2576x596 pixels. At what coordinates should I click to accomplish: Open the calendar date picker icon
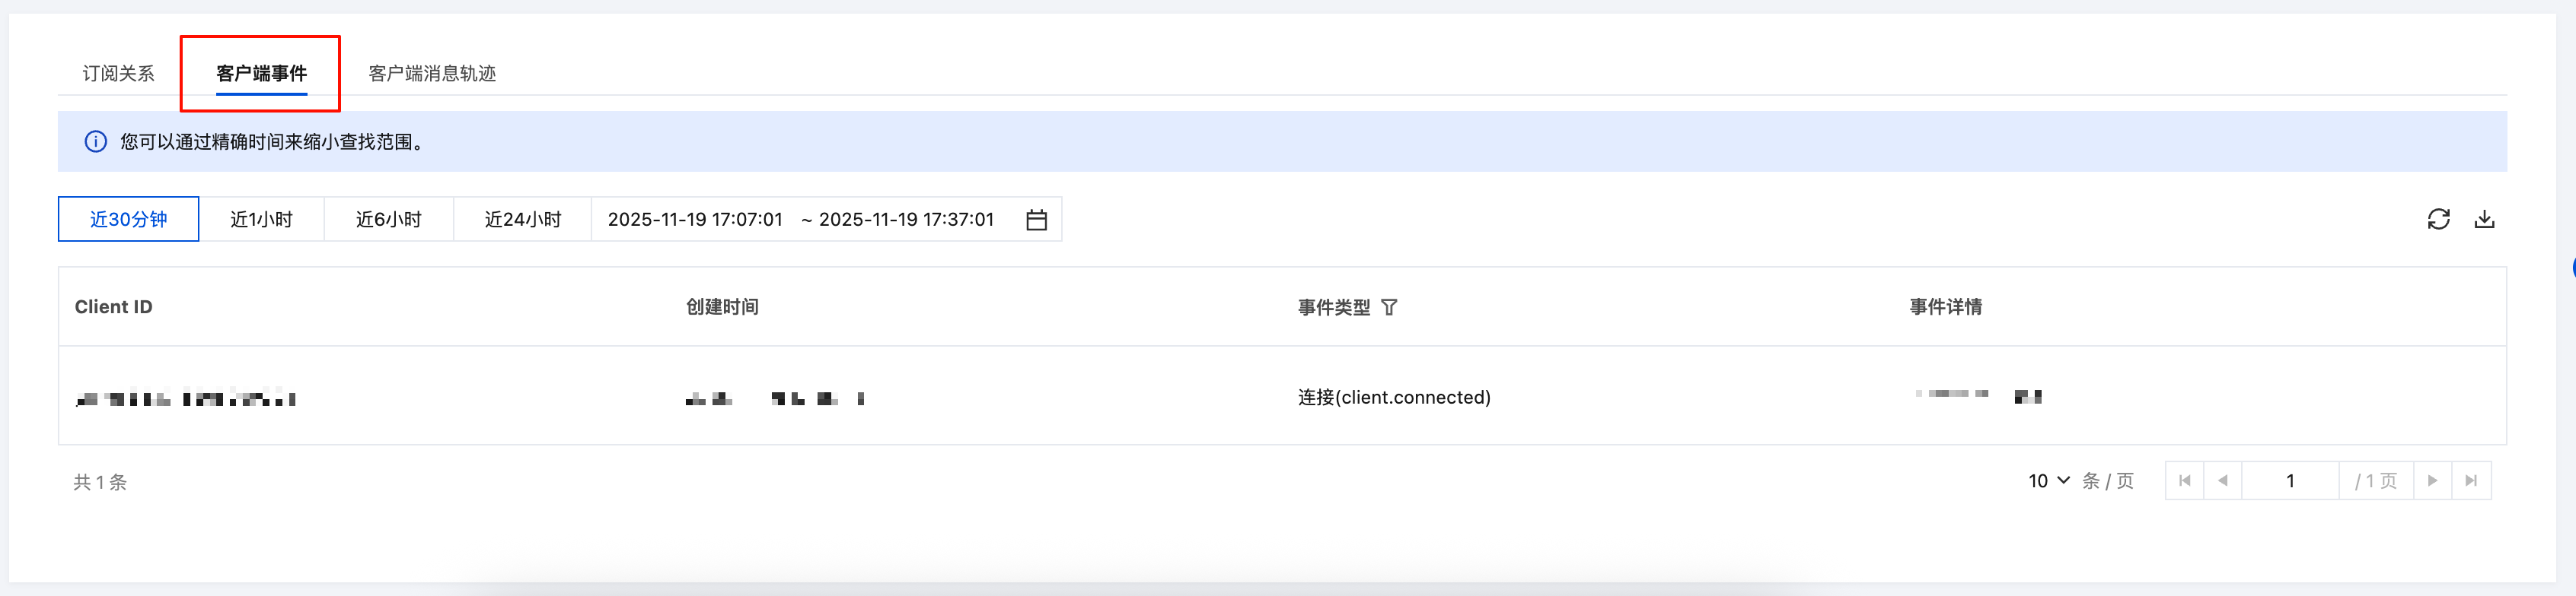1036,220
